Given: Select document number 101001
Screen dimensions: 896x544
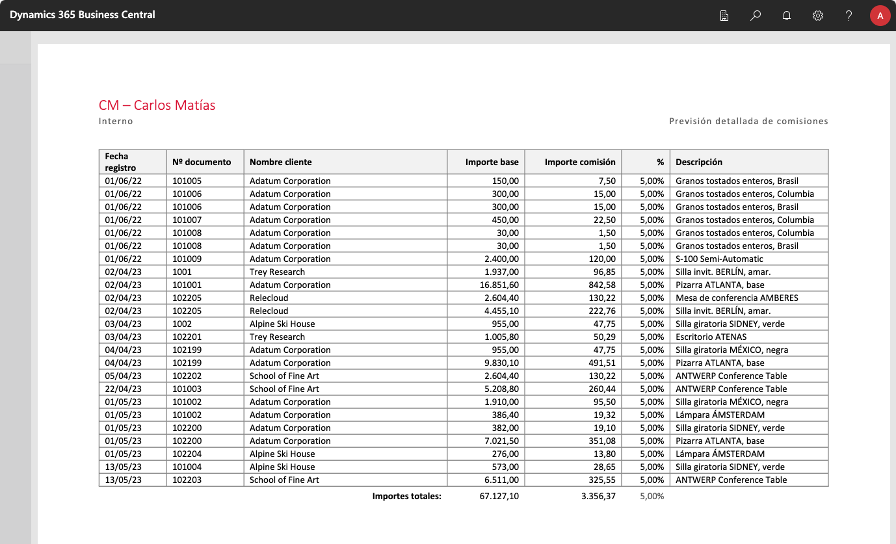Looking at the screenshot, I should (x=187, y=285).
